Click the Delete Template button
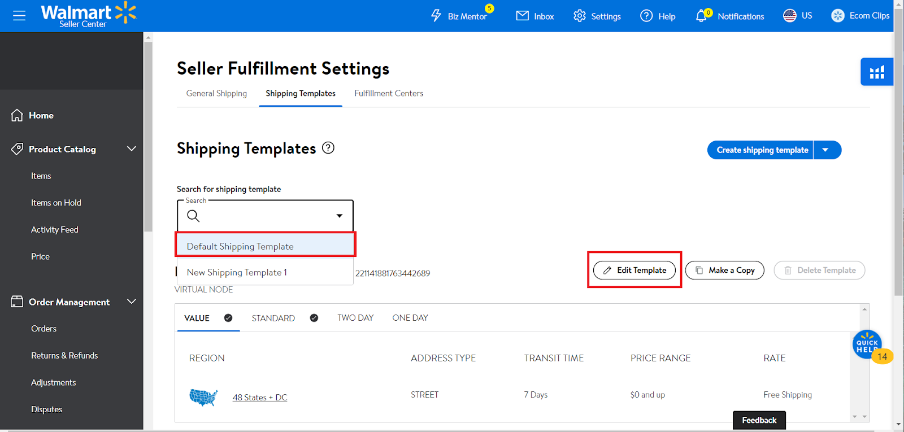 (819, 270)
